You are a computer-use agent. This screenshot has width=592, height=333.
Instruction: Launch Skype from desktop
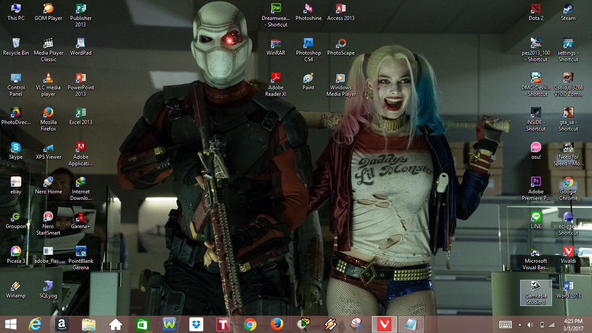click(x=16, y=151)
